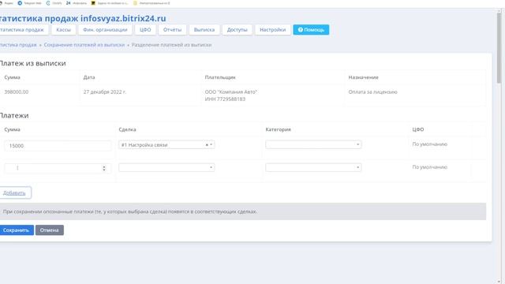The image size is (505, 284).
Task: Click По умолчанию in the second payment row
Action: 429,167
